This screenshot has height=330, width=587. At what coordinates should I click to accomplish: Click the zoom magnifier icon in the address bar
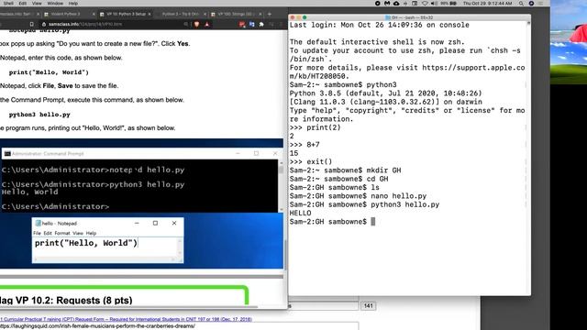coord(185,24)
